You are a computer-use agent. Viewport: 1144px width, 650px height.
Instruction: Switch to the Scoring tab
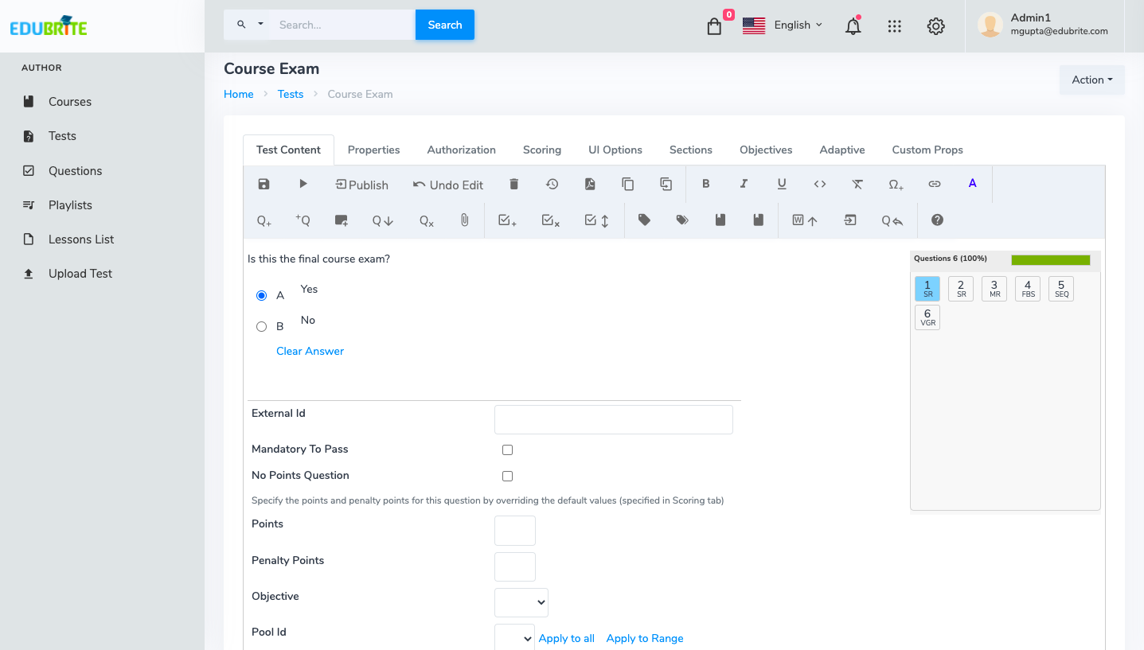[x=542, y=150]
